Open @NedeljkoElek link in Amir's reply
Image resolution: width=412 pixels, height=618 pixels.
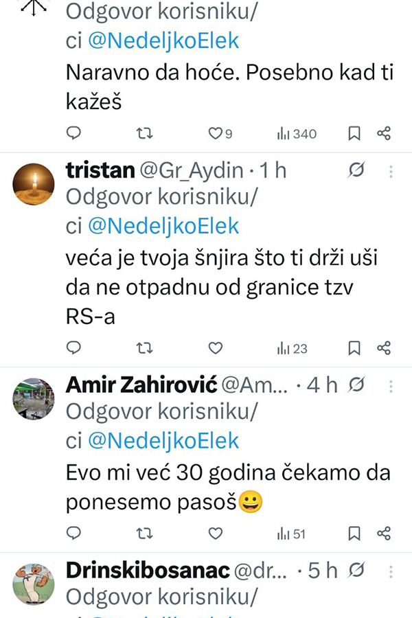pos(163,440)
